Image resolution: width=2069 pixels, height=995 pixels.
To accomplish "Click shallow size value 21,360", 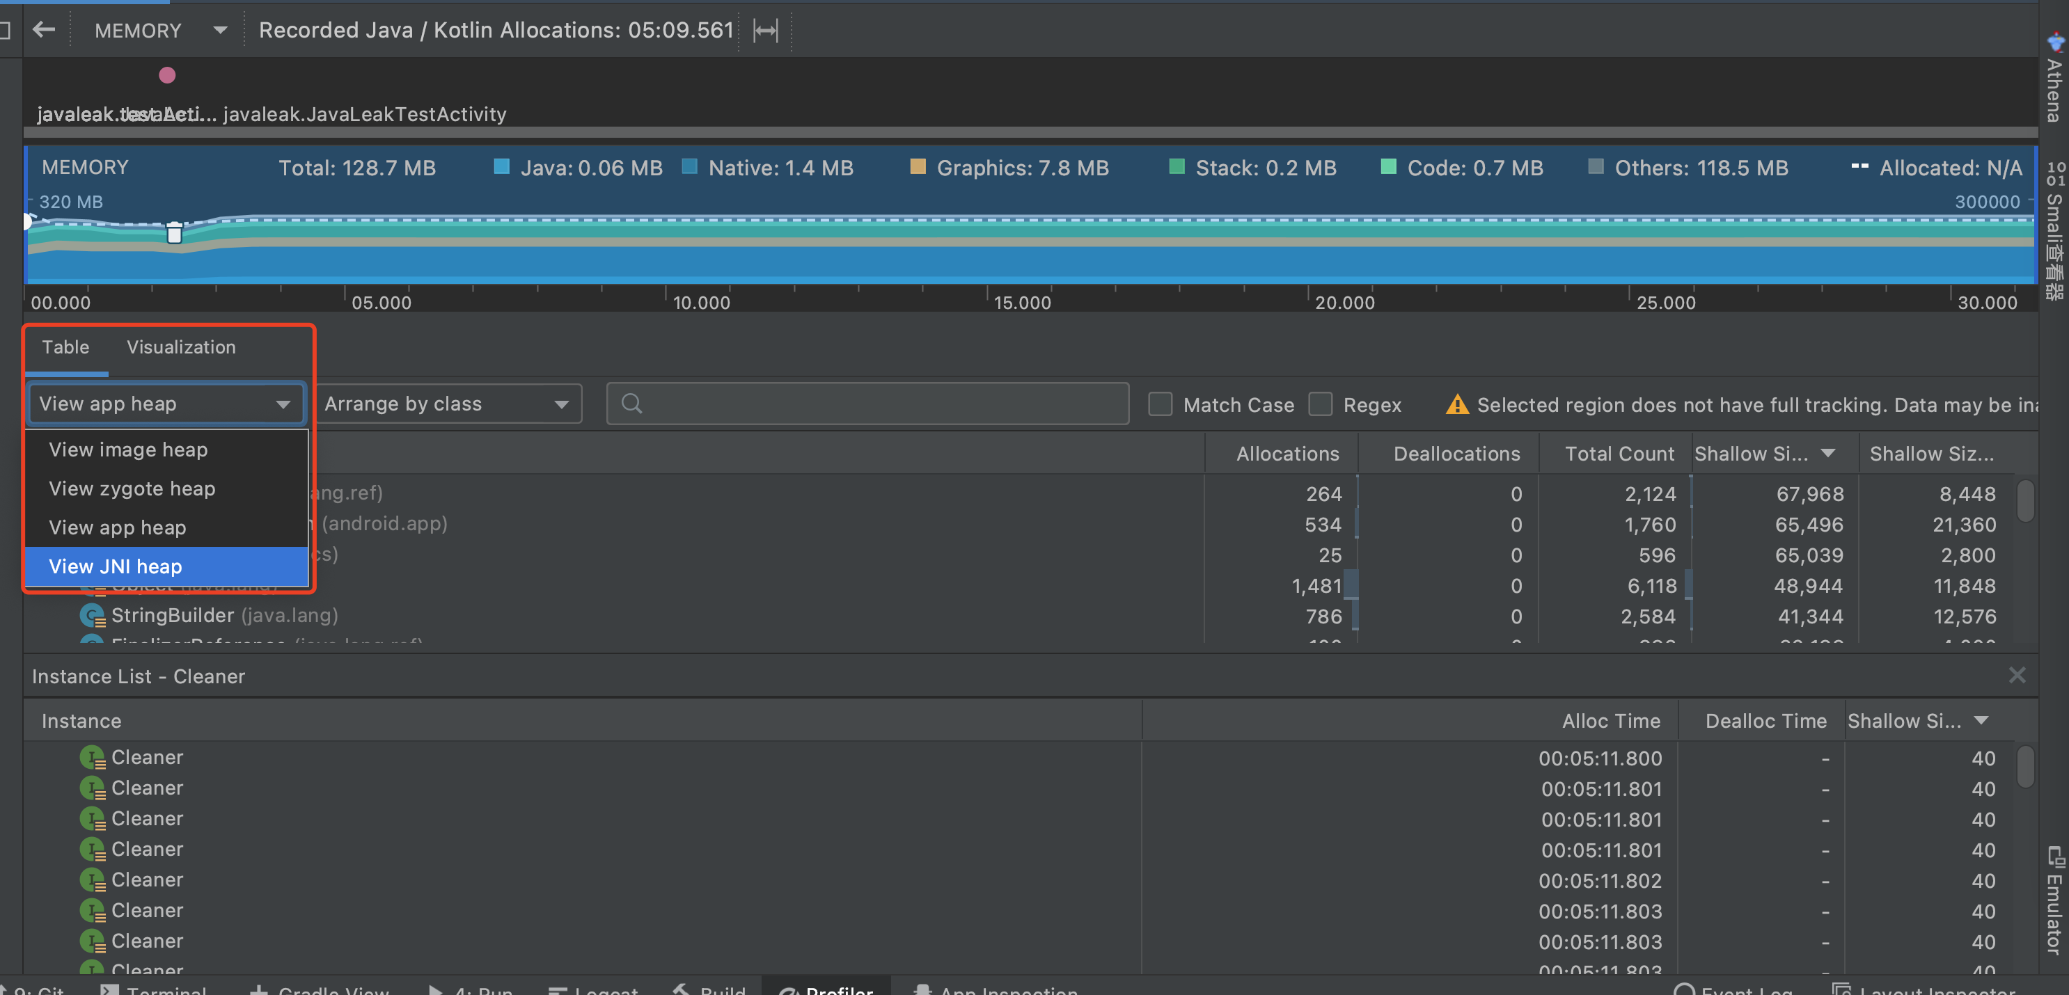I will click(1964, 525).
